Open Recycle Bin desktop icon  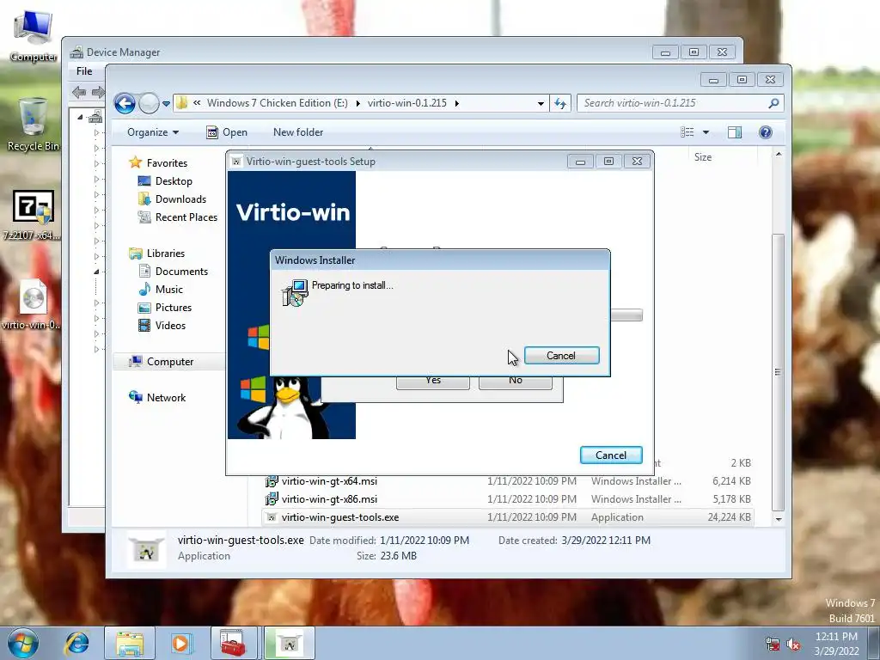tap(33, 124)
